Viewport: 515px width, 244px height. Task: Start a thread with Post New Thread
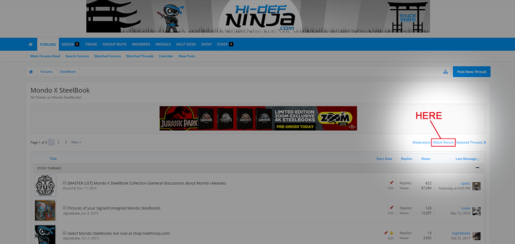tap(471, 72)
